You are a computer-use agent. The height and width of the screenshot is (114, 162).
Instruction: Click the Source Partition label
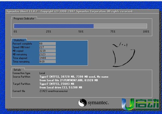click(22, 77)
